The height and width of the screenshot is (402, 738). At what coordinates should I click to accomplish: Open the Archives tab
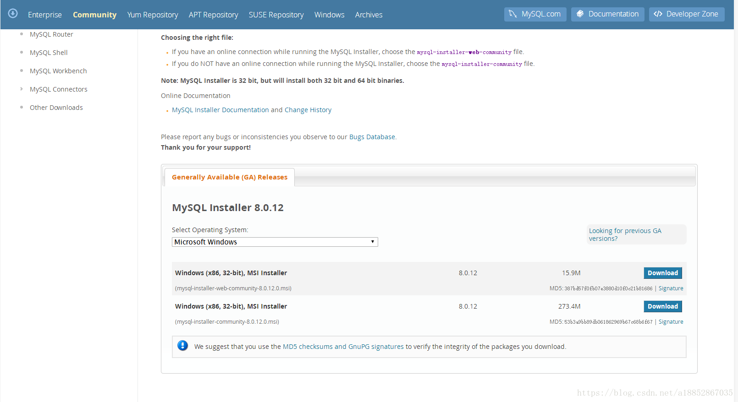[x=369, y=15]
